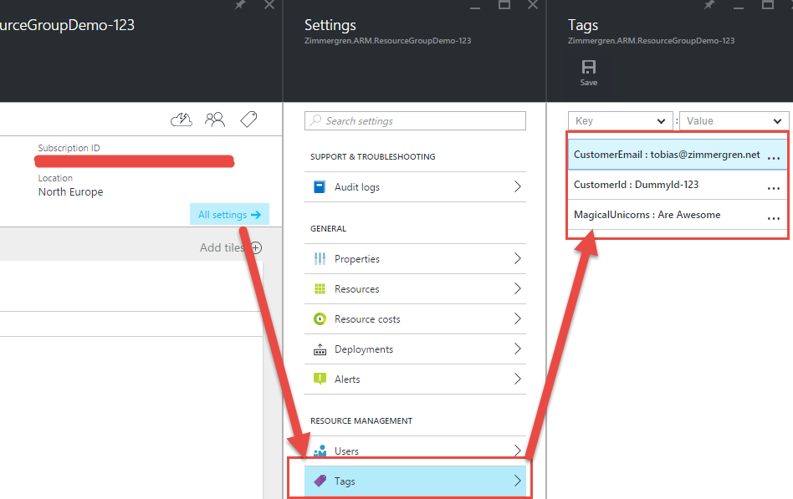This screenshot has width=793, height=499.
Task: Click the All settings button
Action: pos(229,214)
